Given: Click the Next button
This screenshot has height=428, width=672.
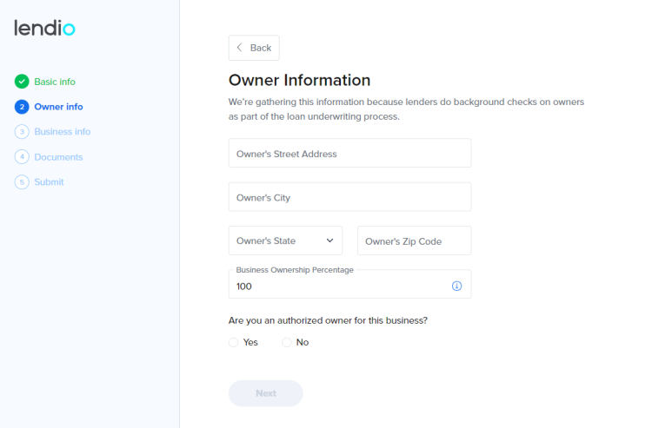Looking at the screenshot, I should click(266, 393).
